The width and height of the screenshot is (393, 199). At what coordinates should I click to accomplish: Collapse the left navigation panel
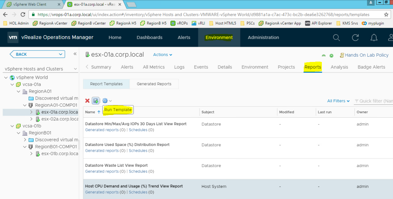[x=75, y=54]
